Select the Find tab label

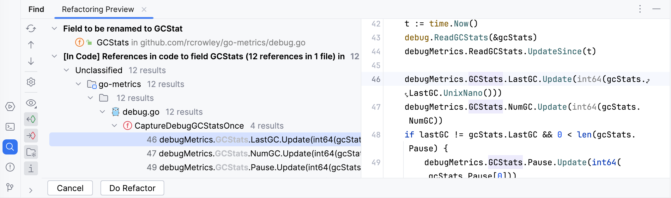coord(36,9)
